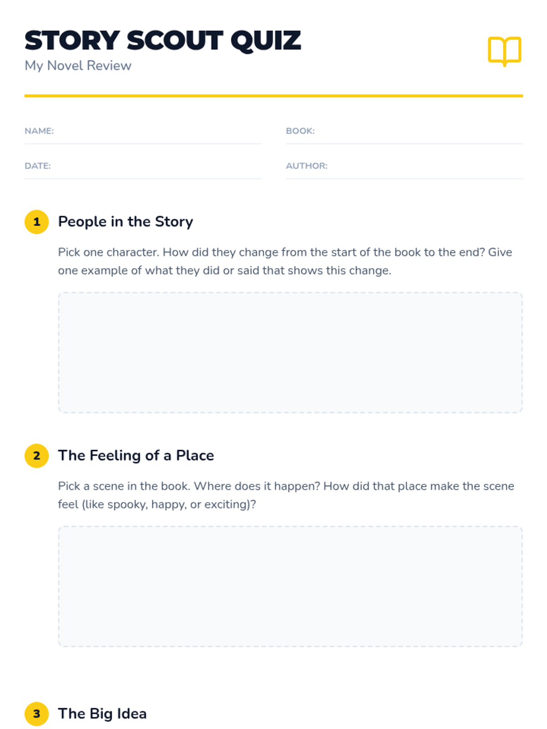Click the answer box under People in the Story
The height and width of the screenshot is (729, 547).
click(x=290, y=353)
